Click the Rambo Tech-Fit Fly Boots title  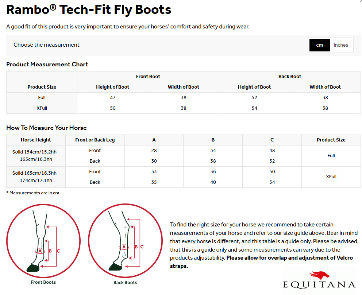click(x=89, y=10)
